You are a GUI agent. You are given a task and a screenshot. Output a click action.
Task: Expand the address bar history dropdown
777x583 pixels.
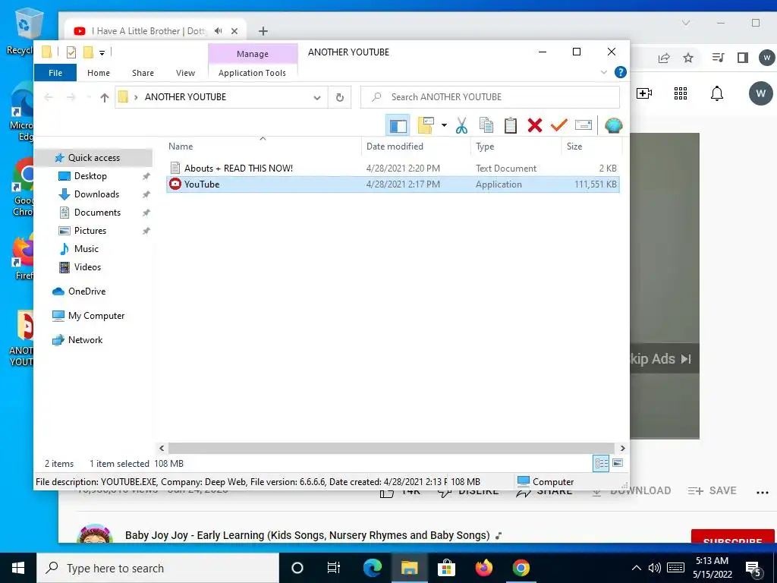[316, 98]
